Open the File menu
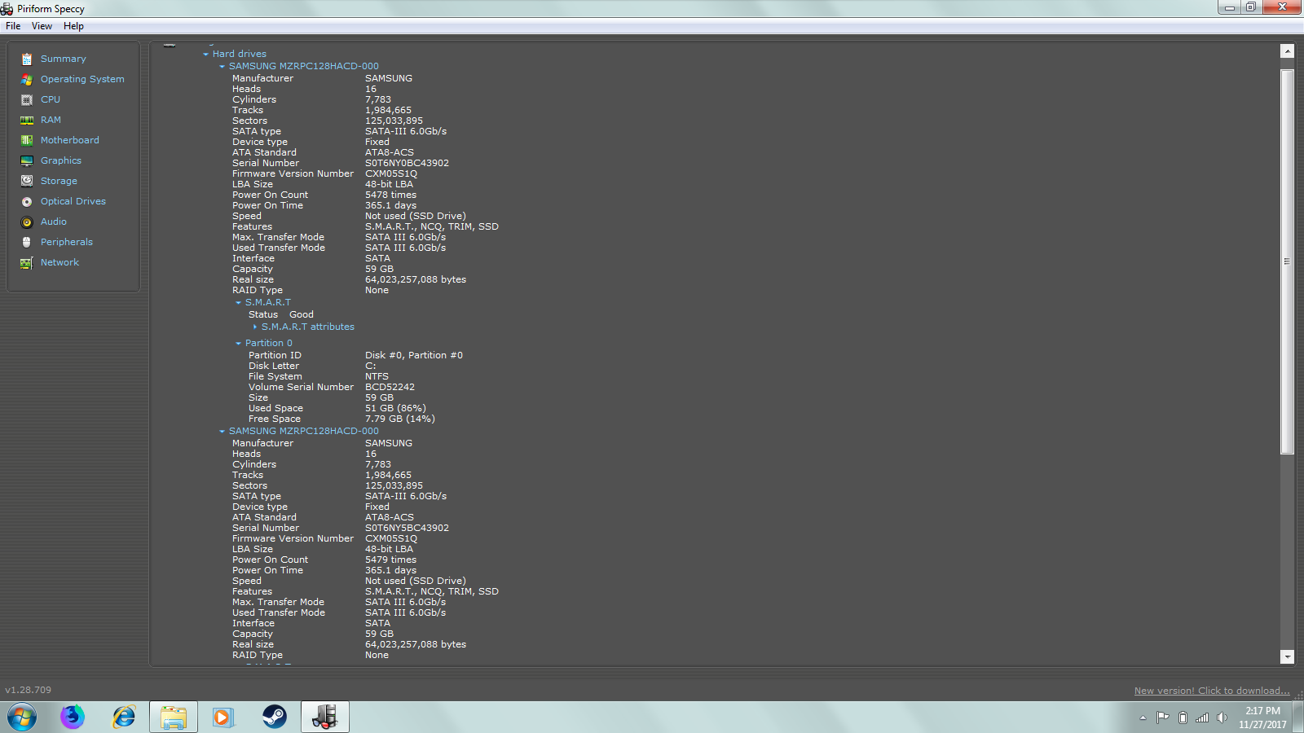The height and width of the screenshot is (733, 1304). coord(13,26)
